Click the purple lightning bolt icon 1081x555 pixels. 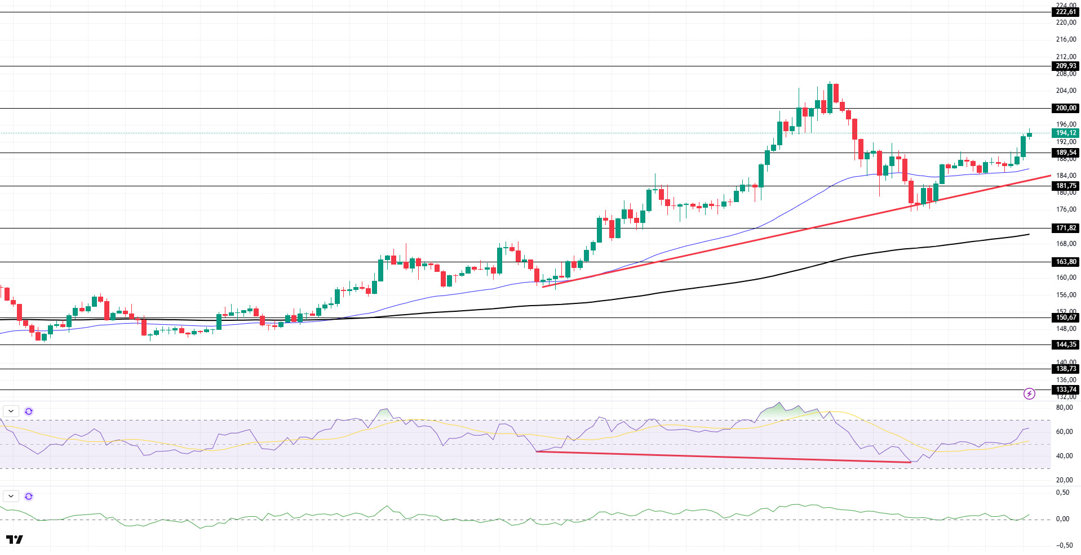point(1029,394)
